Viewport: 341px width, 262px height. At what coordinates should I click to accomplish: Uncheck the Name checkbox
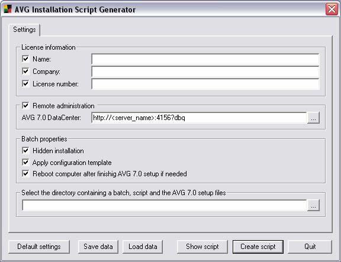pyautogui.click(x=25, y=59)
